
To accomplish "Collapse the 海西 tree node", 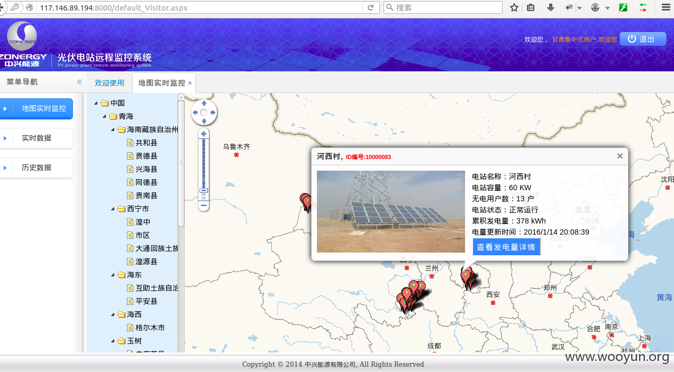I will [x=113, y=314].
